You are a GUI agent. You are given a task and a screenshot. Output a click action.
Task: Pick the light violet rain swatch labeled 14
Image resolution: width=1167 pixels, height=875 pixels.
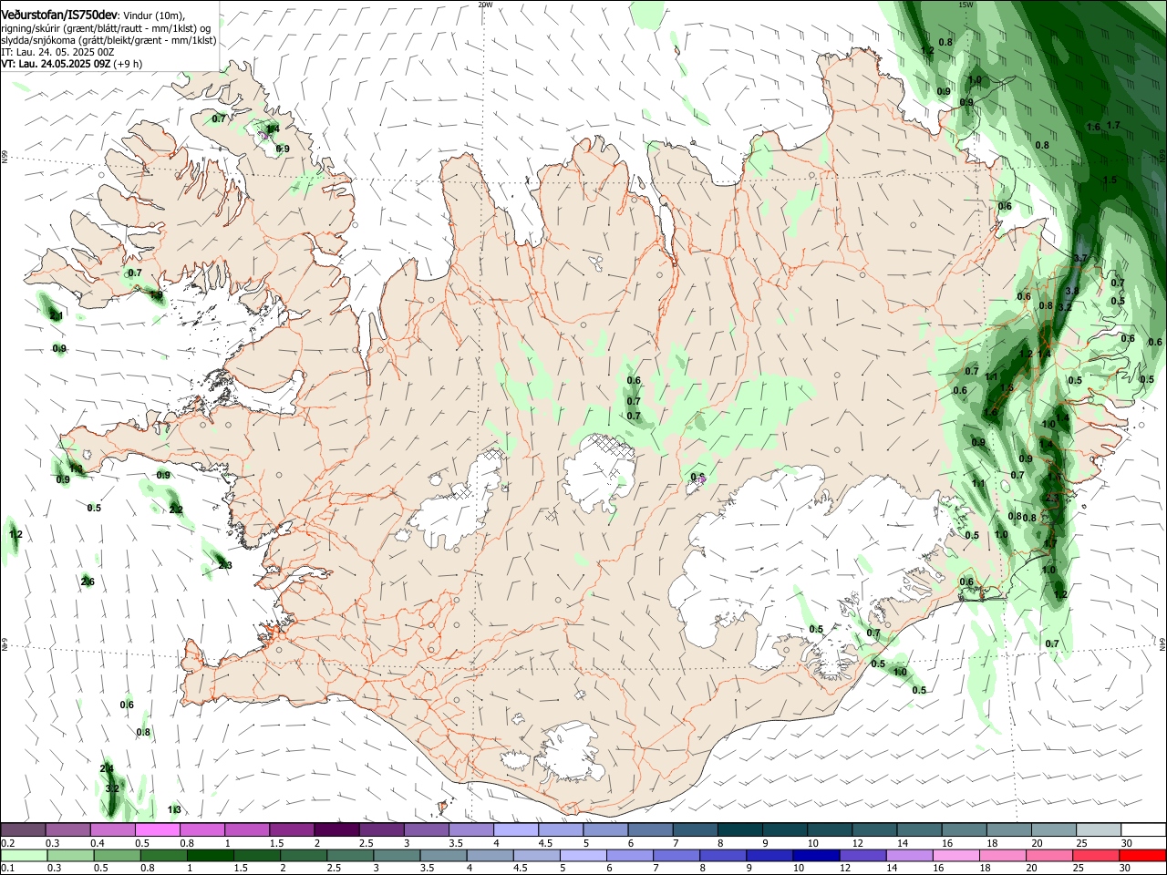click(909, 856)
